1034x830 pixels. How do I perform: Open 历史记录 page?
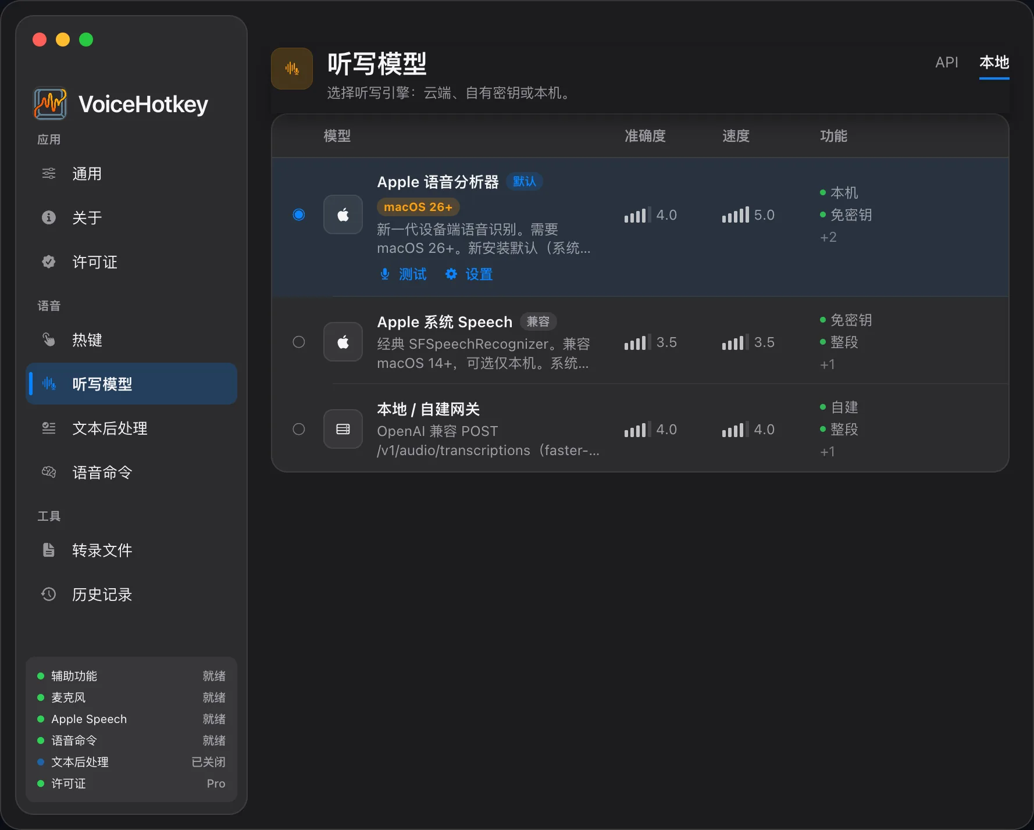click(131, 594)
